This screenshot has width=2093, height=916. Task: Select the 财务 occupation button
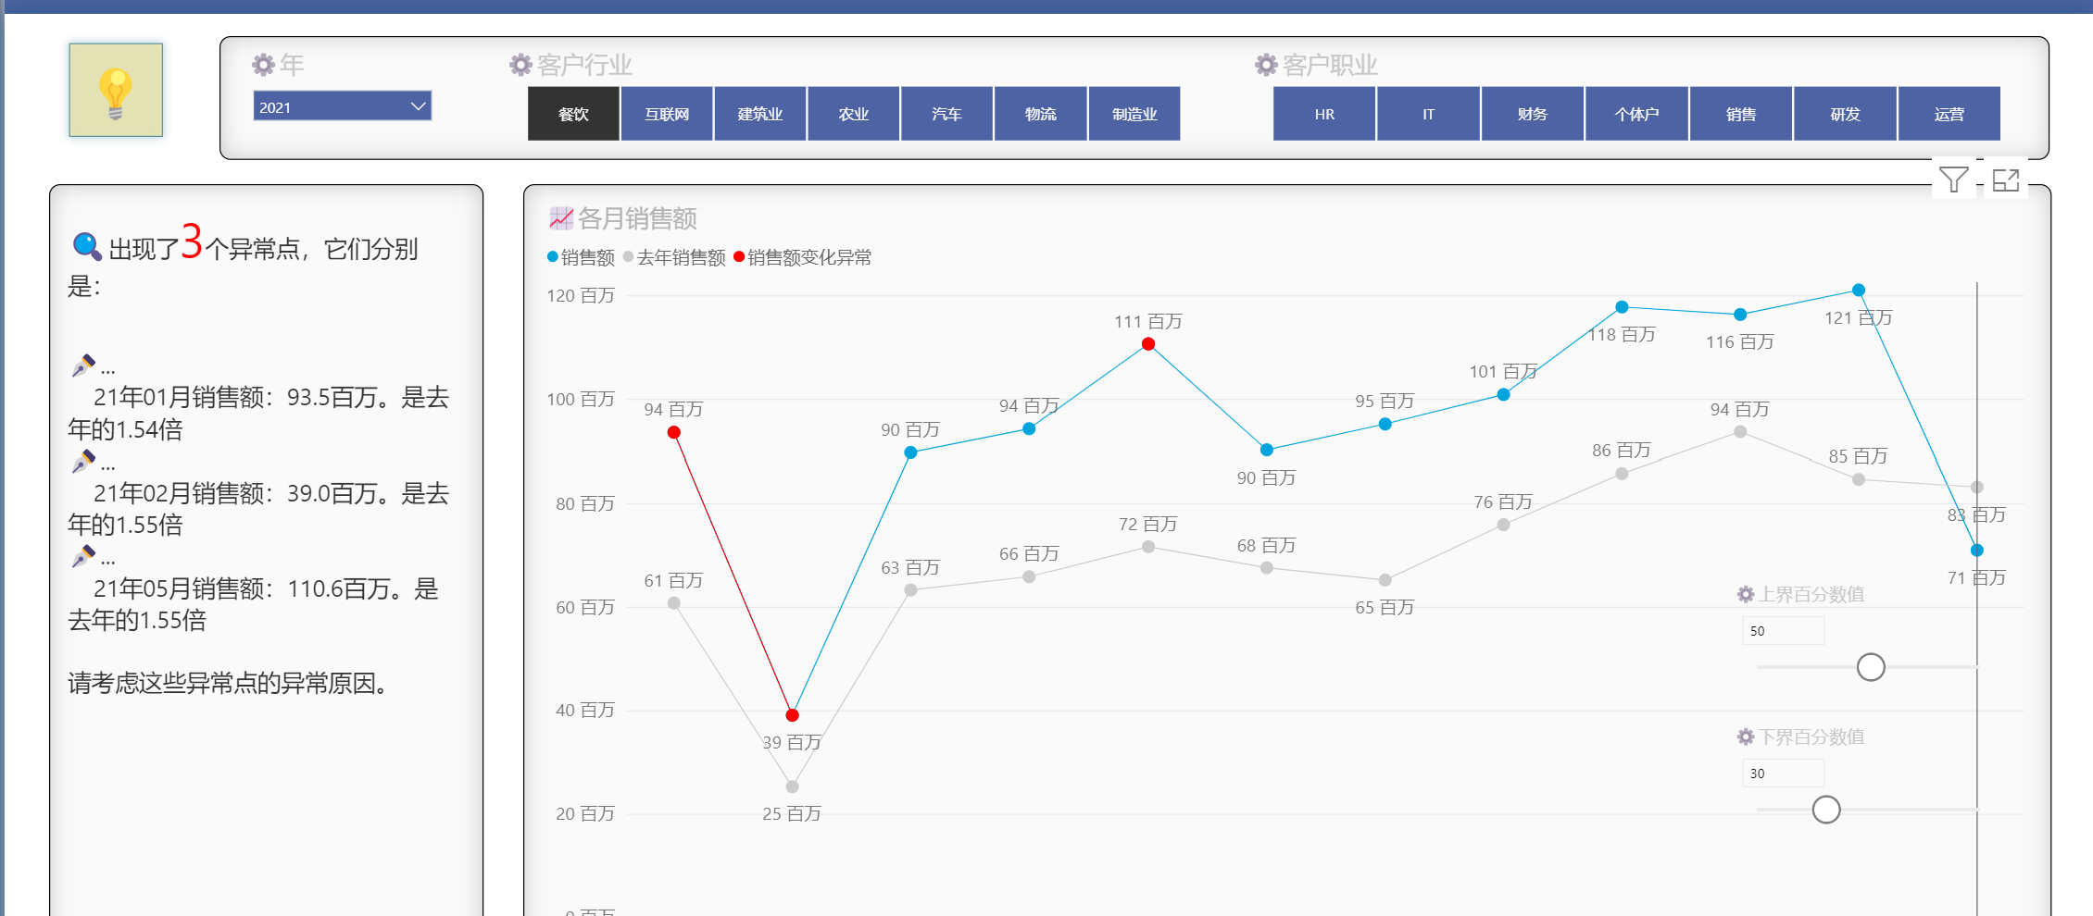click(x=1532, y=114)
